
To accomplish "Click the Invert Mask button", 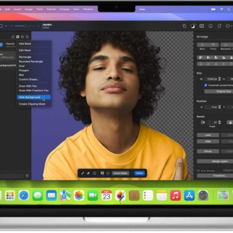I will (x=120, y=173).
